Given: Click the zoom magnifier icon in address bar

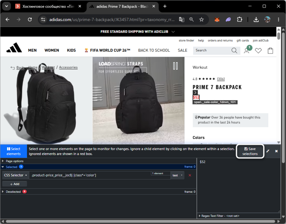Looking at the screenshot, I should coord(191,20).
